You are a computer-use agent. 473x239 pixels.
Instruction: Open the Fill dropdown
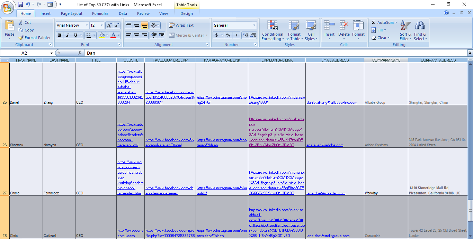coord(385,30)
